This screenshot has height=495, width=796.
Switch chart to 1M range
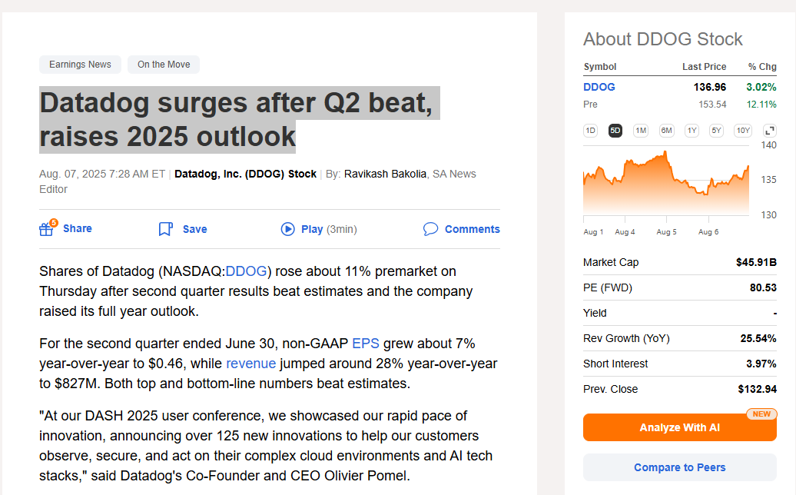coord(641,131)
